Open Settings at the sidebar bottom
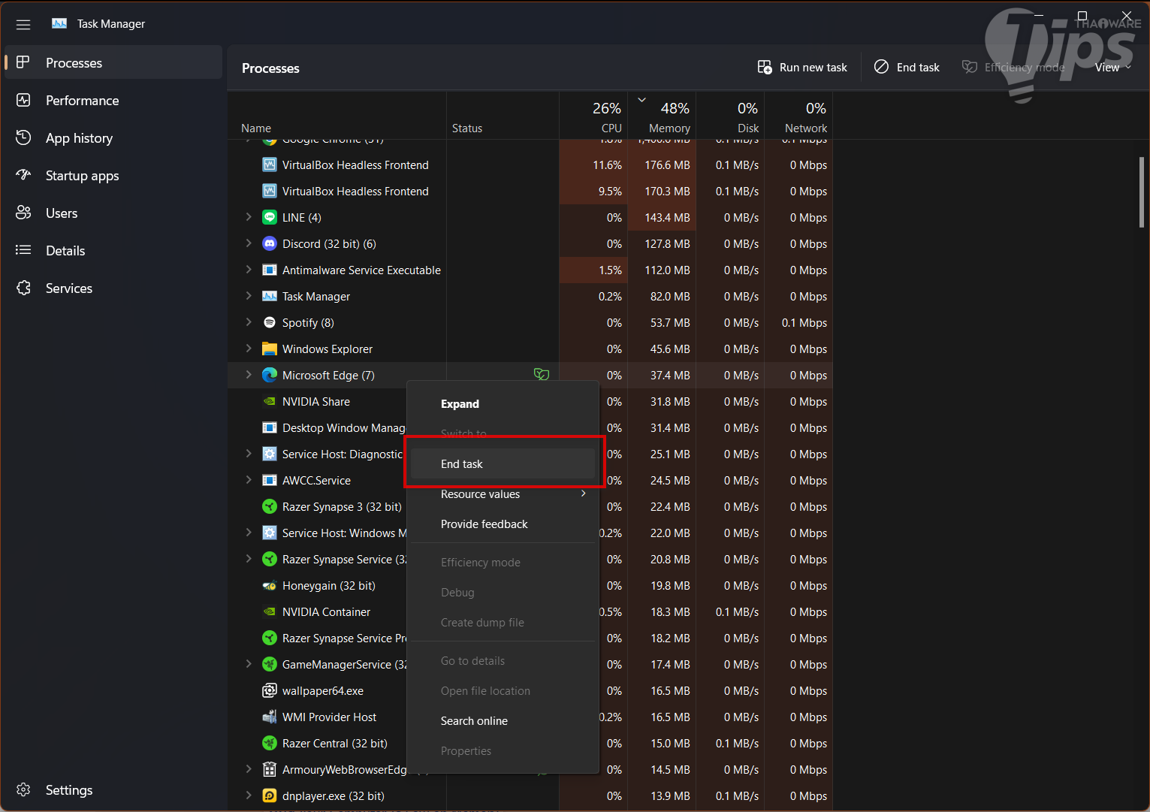Image resolution: width=1150 pixels, height=812 pixels. coord(113,790)
